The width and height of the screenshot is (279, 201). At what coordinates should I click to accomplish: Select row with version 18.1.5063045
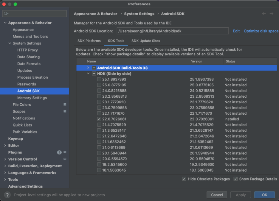176,170
